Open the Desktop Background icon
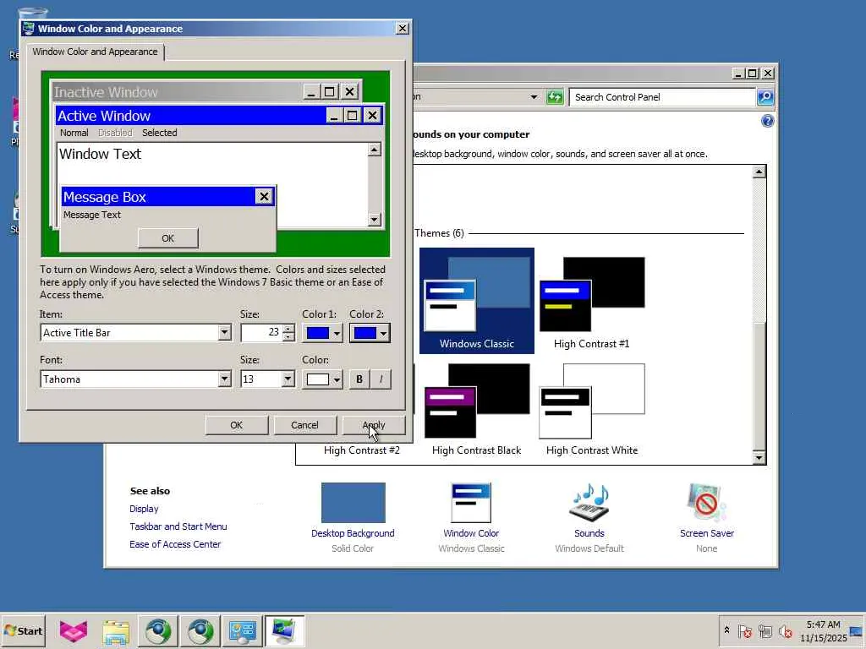The width and height of the screenshot is (866, 649). coord(353,503)
